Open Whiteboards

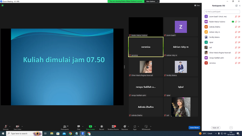(x=146, y=127)
